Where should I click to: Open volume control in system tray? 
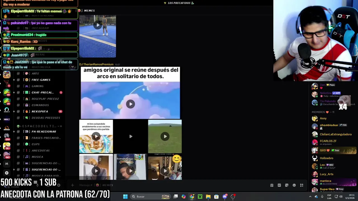pyautogui.click(x=340, y=197)
